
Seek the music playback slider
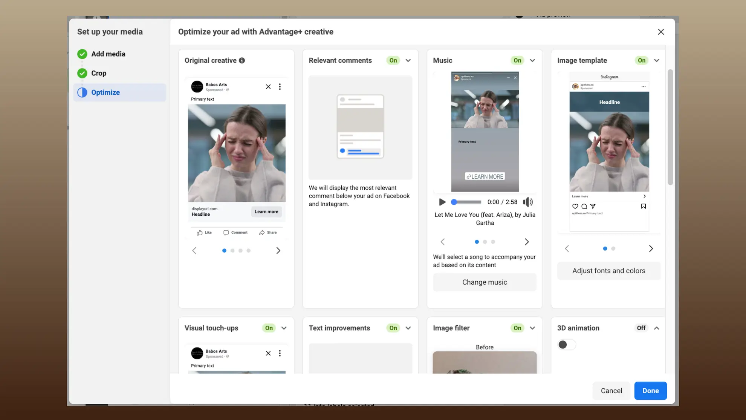466,202
